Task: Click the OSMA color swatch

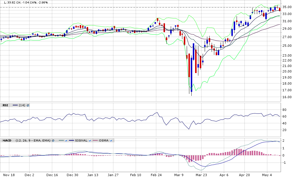Action: click(95, 140)
